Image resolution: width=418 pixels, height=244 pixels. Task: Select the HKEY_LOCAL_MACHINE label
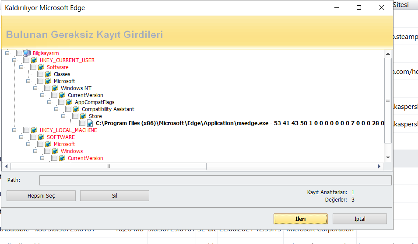click(69, 130)
